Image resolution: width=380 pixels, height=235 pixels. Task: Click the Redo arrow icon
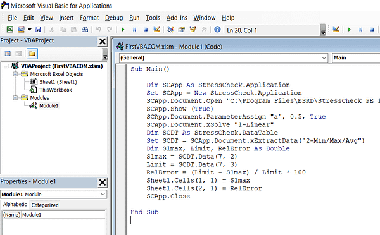pos(110,30)
